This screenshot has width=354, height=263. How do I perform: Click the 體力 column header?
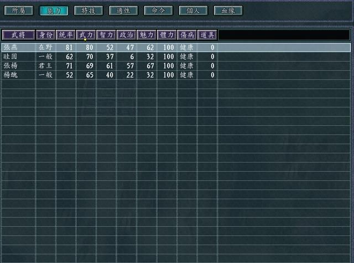tap(166, 35)
